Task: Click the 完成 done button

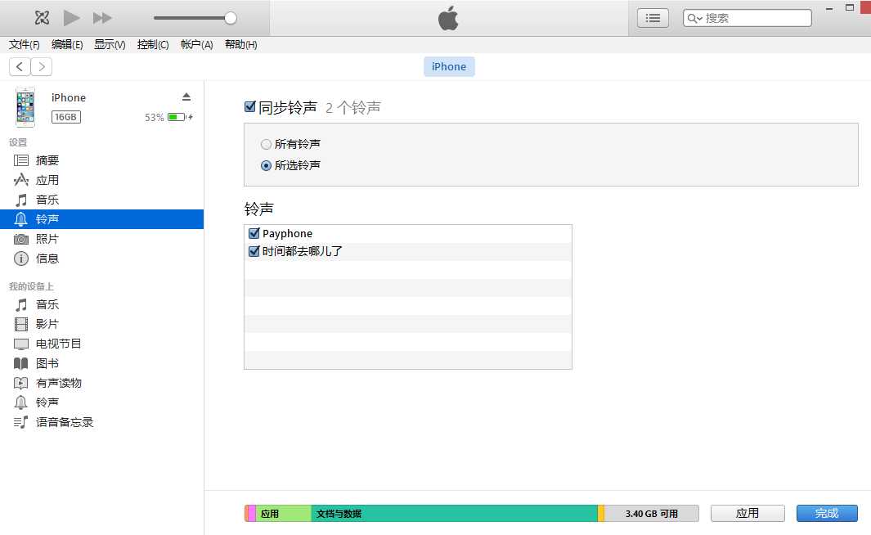Action: [827, 514]
